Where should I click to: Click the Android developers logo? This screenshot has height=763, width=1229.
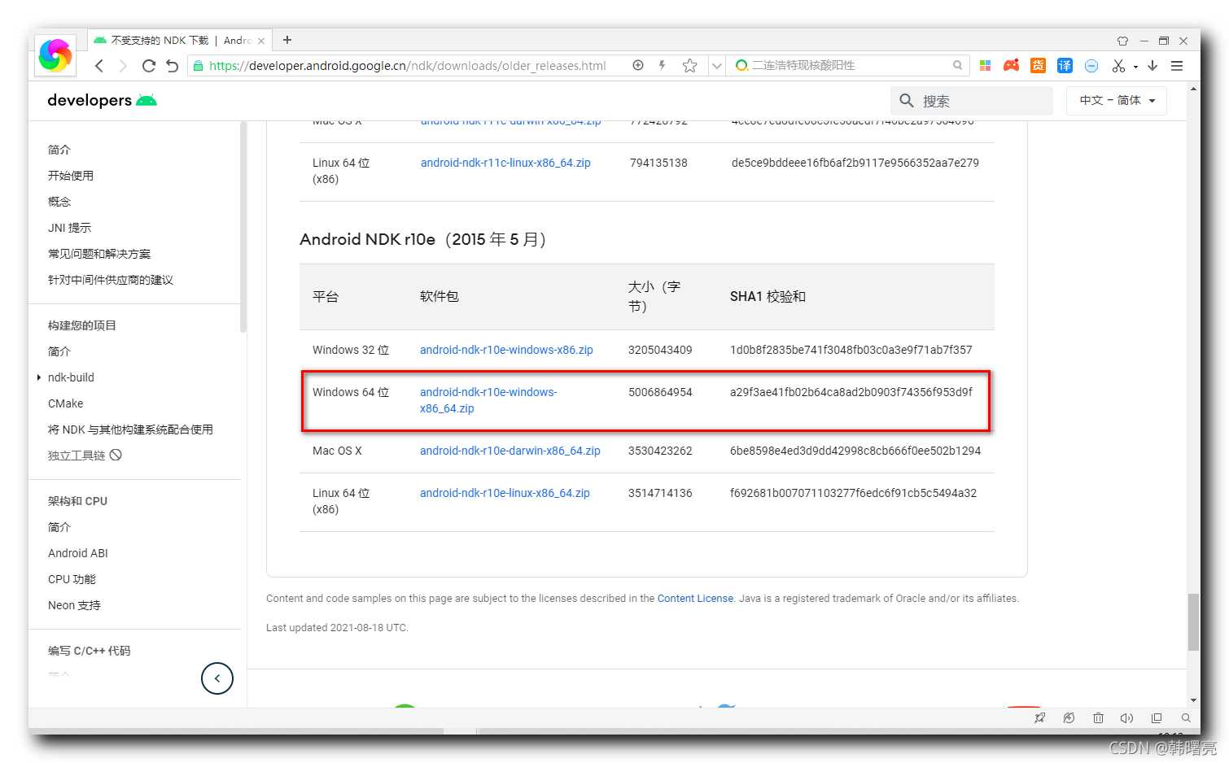click(102, 100)
